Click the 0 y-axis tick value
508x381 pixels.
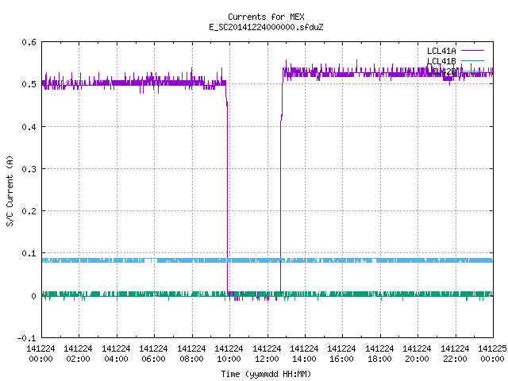(x=33, y=296)
